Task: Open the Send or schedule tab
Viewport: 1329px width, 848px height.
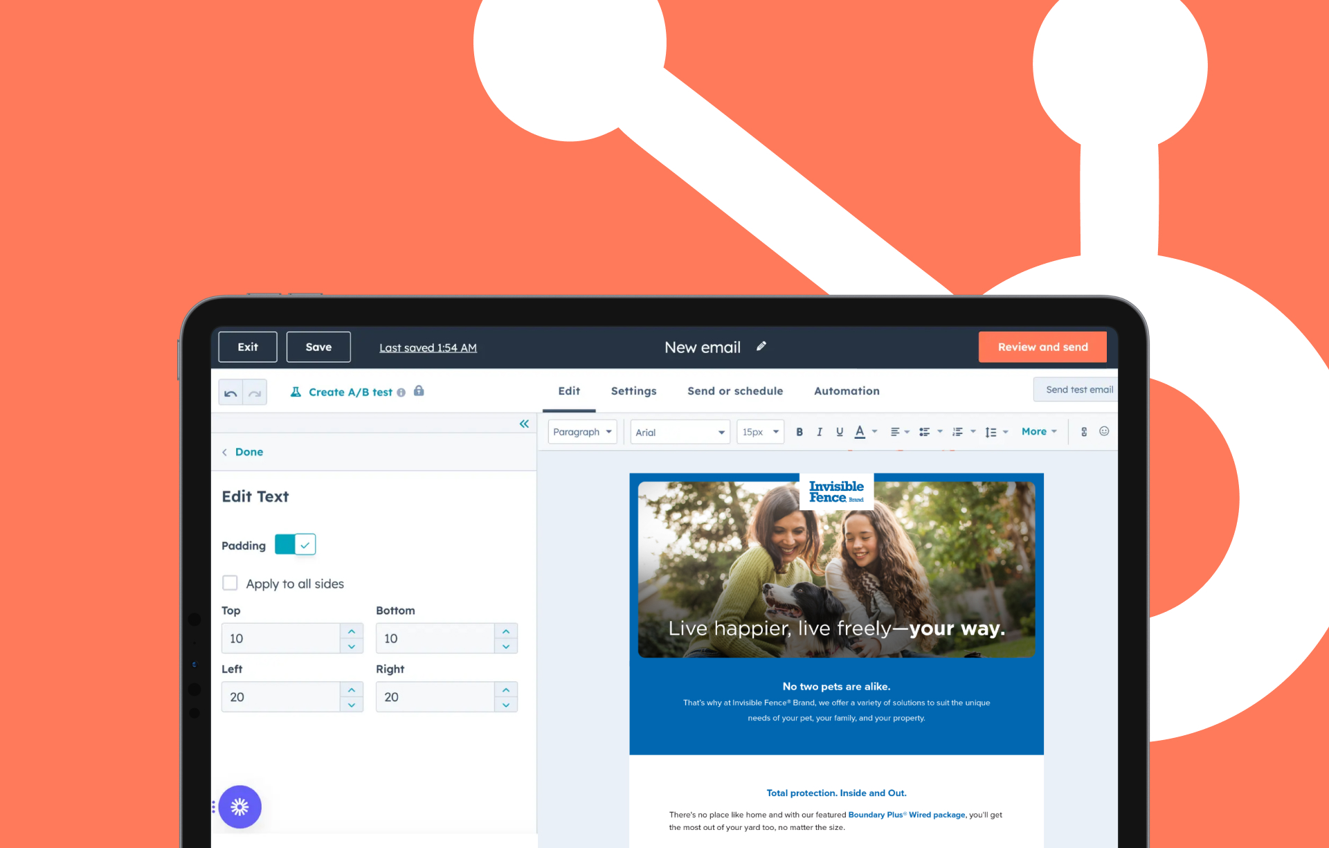Action: [x=735, y=391]
